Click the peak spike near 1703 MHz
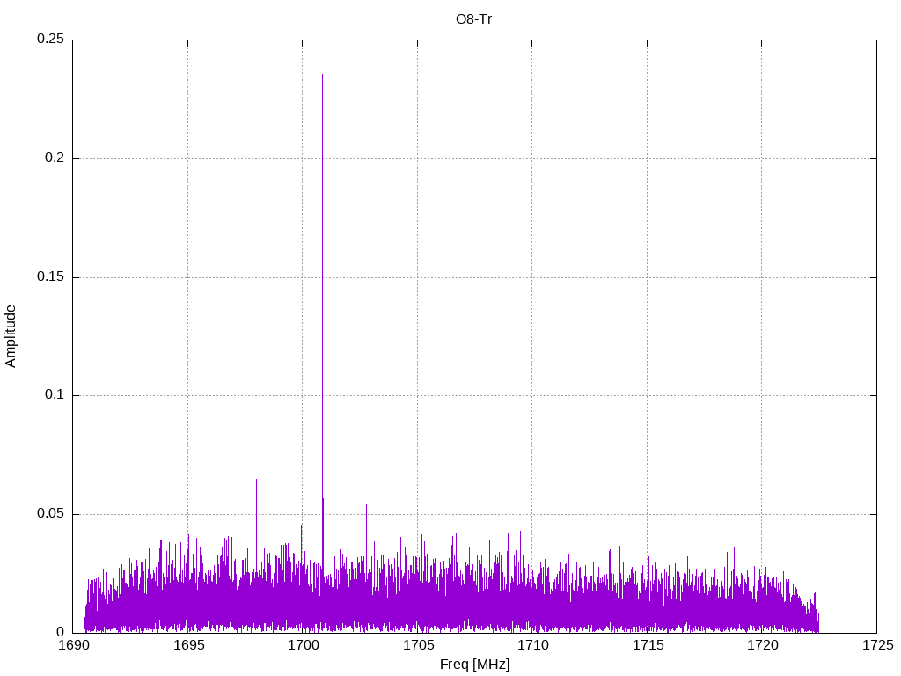This screenshot has height=676, width=901. [366, 505]
